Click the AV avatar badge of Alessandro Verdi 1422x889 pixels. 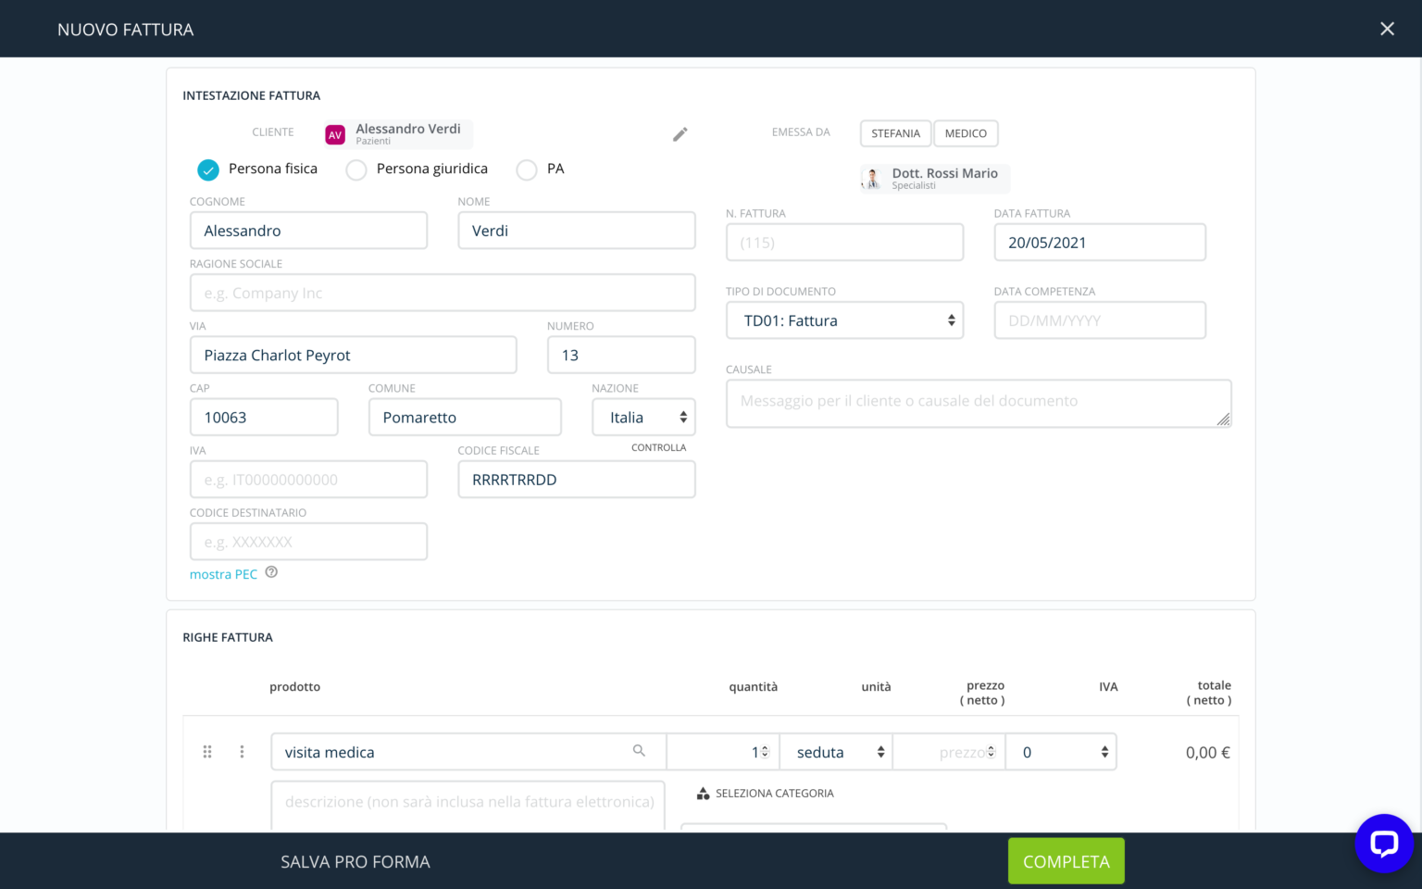[x=334, y=134]
